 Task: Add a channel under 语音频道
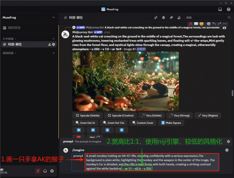[x=53, y=53]
